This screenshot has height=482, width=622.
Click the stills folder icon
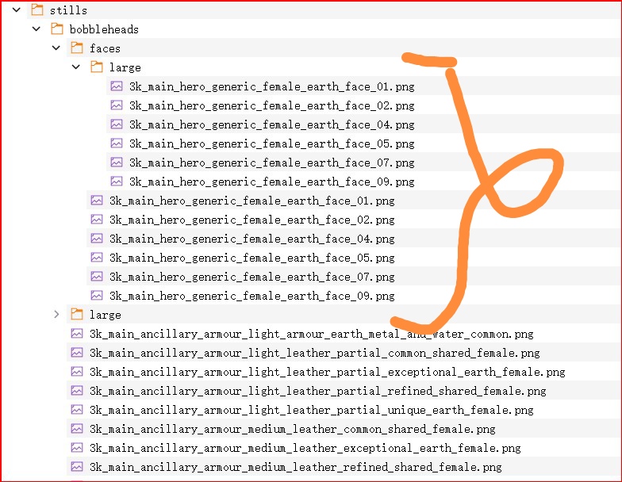tap(36, 10)
